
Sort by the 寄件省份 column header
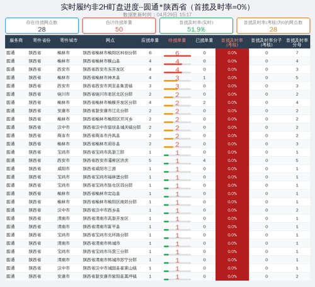[42, 40]
